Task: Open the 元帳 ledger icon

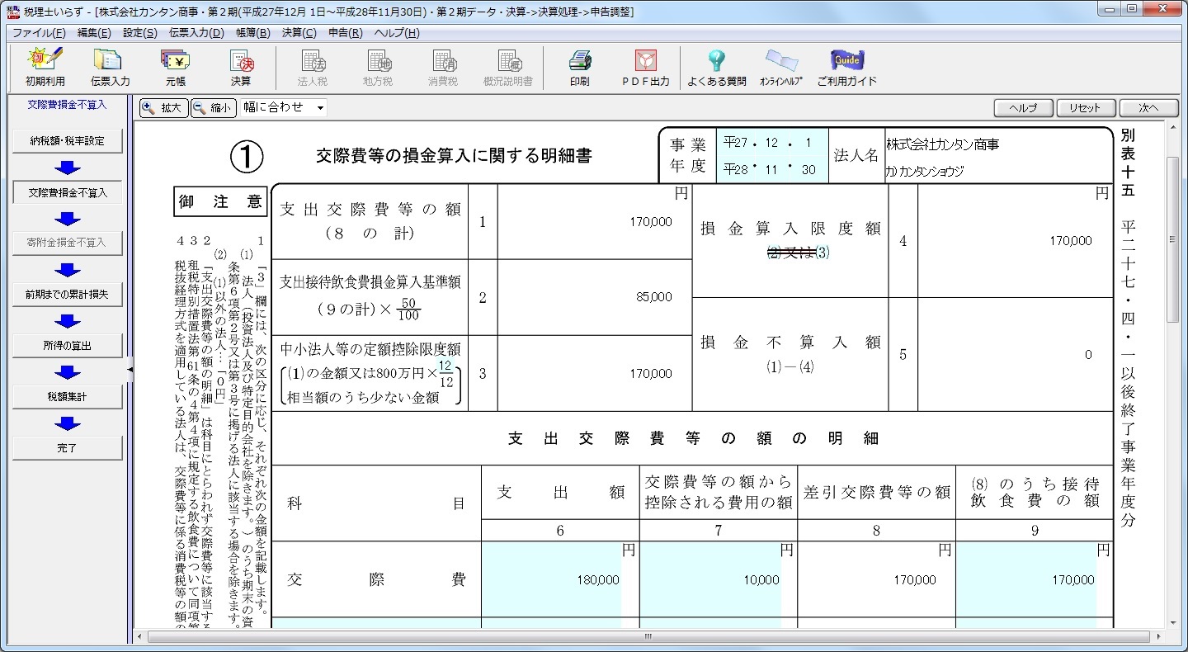Action: click(x=175, y=67)
